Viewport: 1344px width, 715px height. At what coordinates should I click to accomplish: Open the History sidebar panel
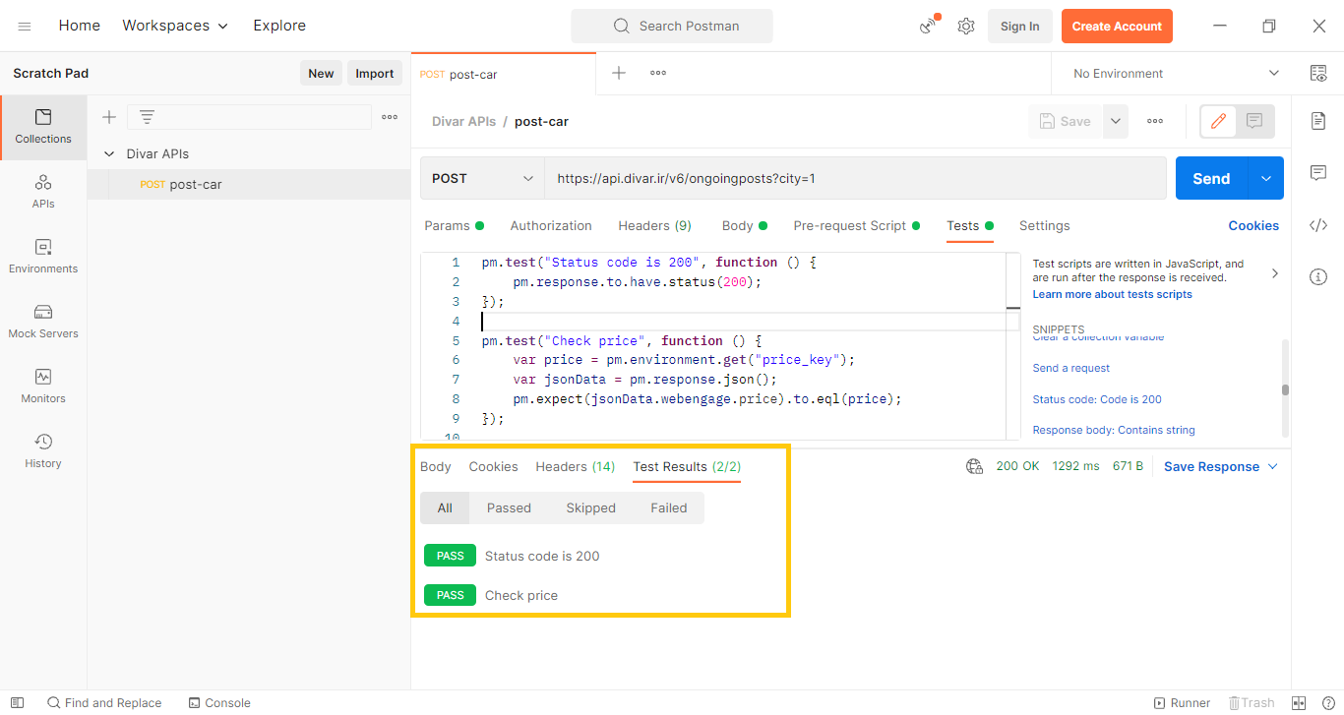pos(43,451)
